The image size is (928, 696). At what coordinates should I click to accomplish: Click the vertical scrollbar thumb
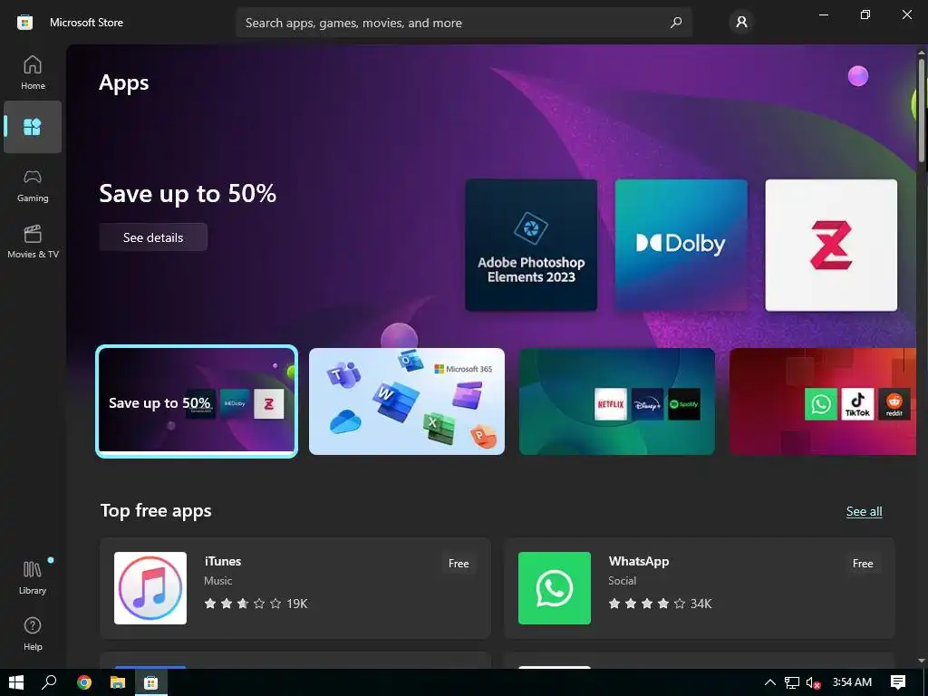pos(922,110)
